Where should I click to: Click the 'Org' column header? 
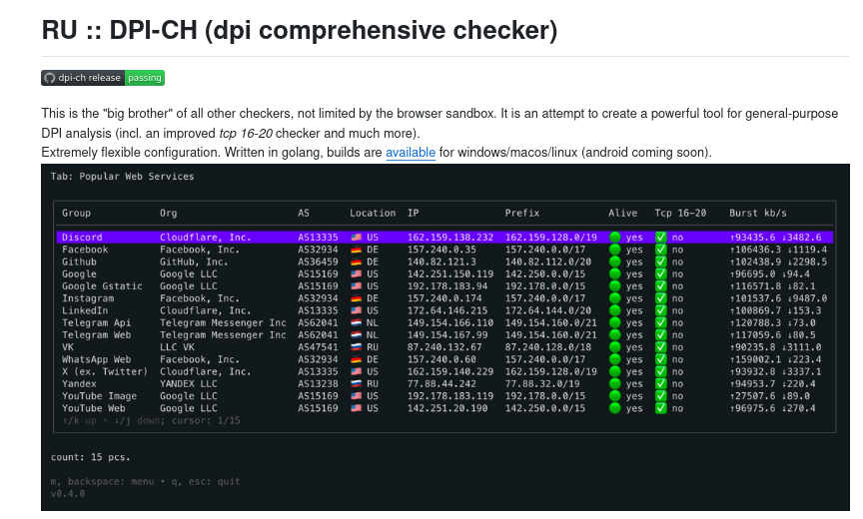click(169, 214)
